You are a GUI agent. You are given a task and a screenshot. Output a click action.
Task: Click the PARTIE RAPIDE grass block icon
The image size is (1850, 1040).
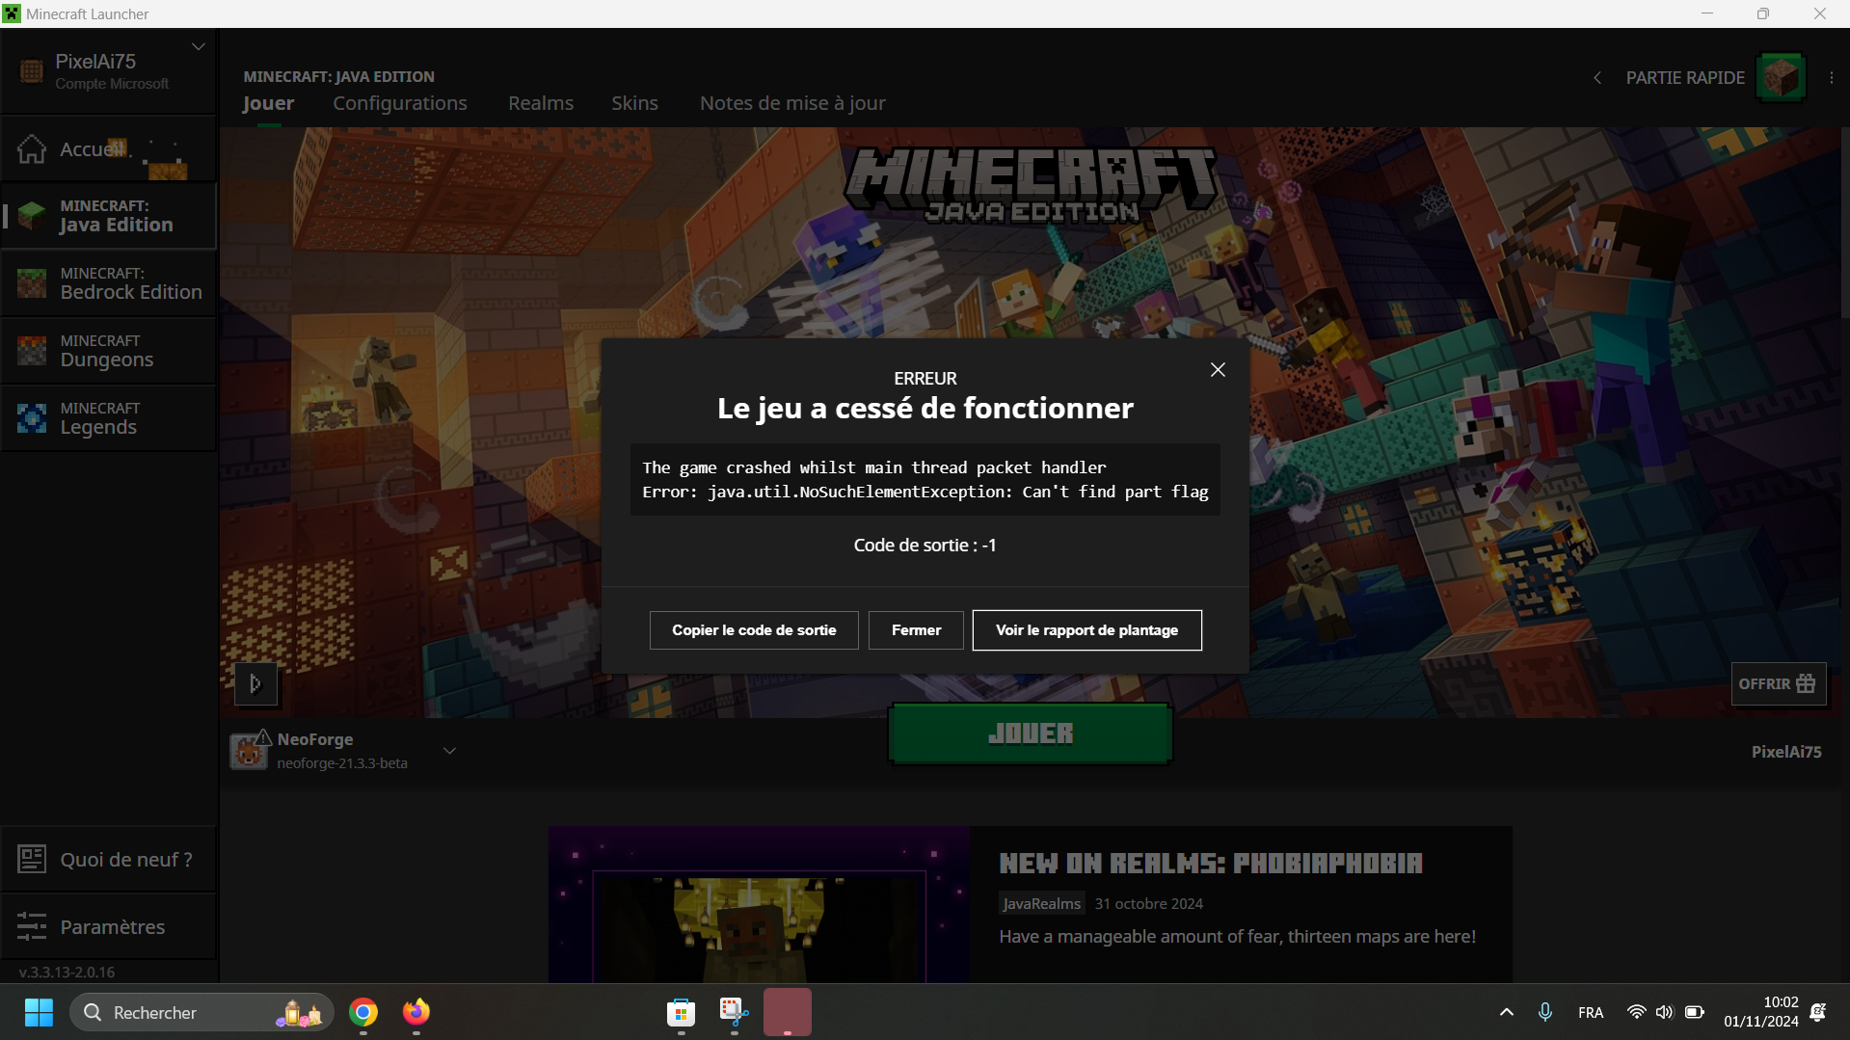(x=1781, y=77)
